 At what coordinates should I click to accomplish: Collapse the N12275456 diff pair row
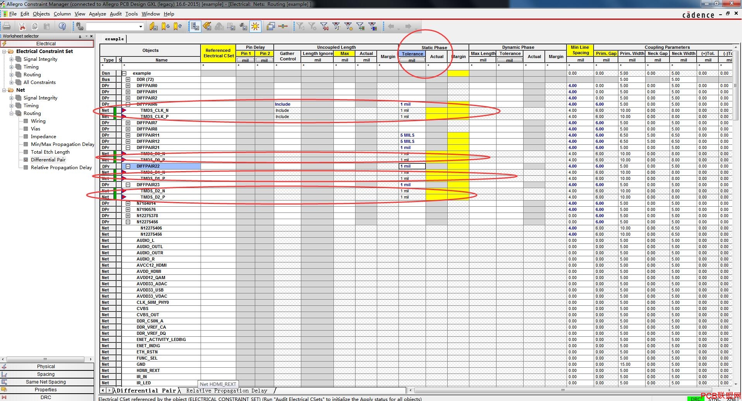(128, 222)
